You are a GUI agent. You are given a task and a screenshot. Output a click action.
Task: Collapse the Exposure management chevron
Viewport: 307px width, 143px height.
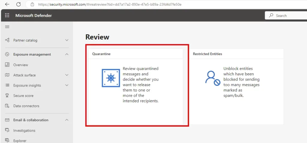67,54
